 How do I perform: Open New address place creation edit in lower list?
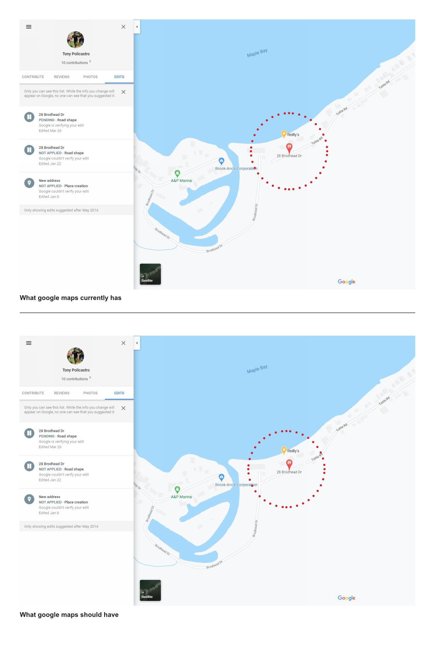pos(76,505)
